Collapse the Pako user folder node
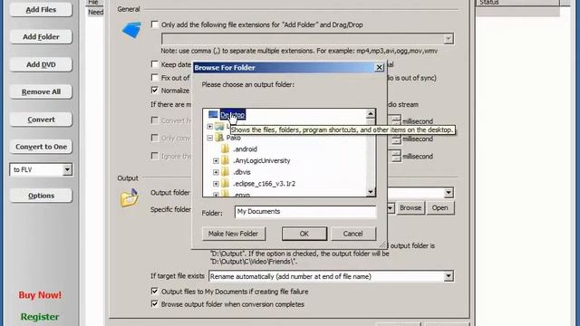 point(209,138)
